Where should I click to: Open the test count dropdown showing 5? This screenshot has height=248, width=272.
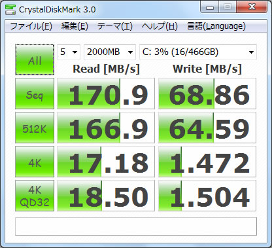[69, 52]
